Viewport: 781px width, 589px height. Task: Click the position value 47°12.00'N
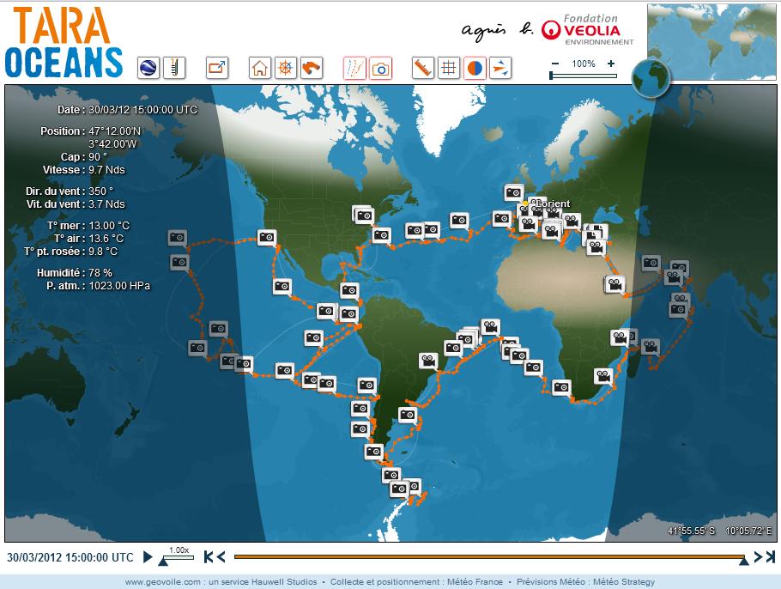(114, 131)
